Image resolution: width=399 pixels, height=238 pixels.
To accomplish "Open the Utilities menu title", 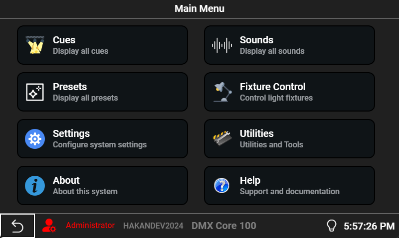I will [257, 133].
